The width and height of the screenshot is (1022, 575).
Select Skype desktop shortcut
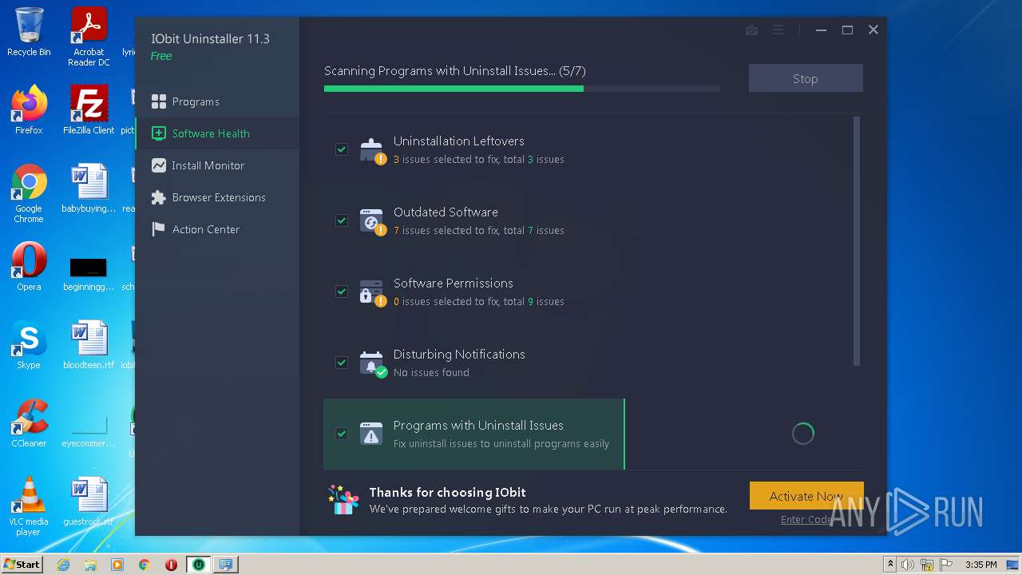pos(29,345)
